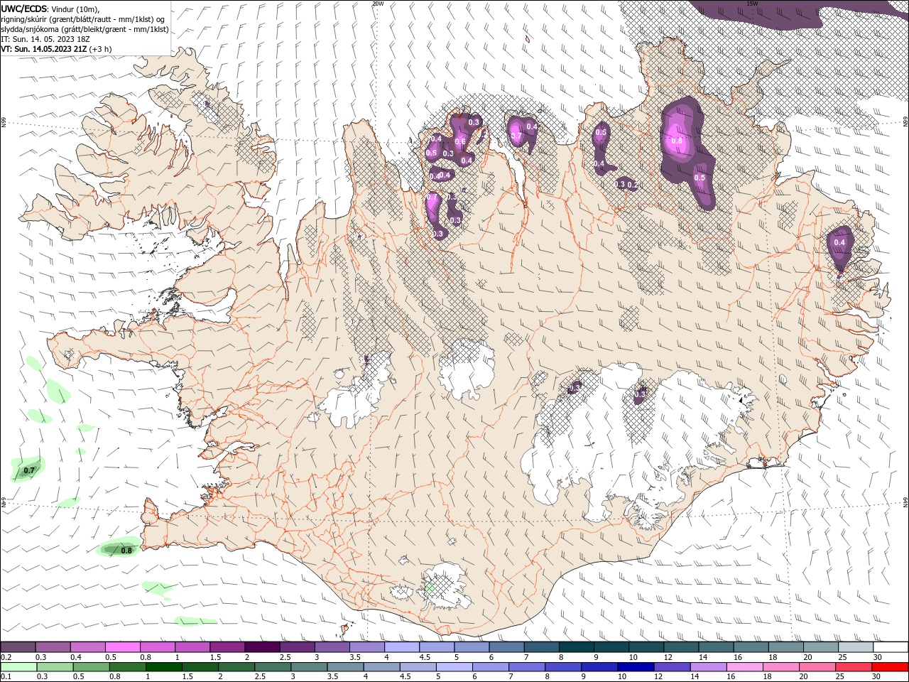Image resolution: width=909 pixels, height=682 pixels.
Task: Select the initial time line 'IT: Sun. 14. 05. 2023 18Z'
Action: 44,39
